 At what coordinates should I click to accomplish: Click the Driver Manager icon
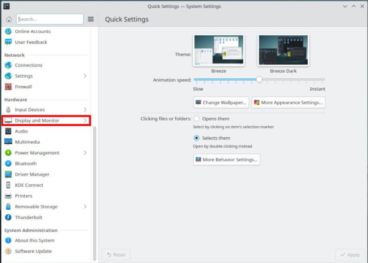click(x=8, y=175)
